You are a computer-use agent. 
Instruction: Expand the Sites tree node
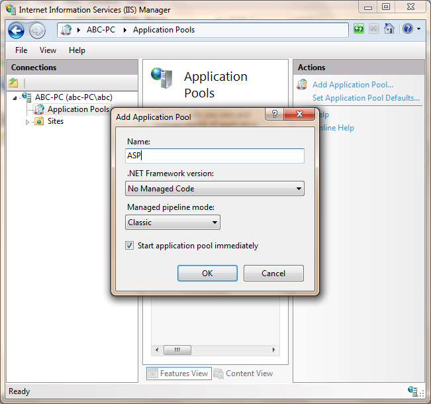point(27,122)
